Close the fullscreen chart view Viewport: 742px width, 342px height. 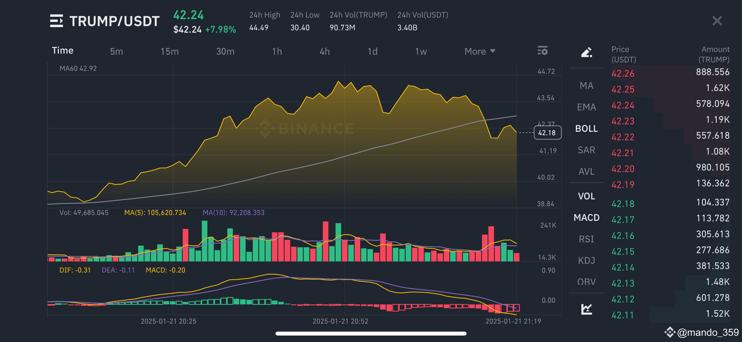click(717, 21)
